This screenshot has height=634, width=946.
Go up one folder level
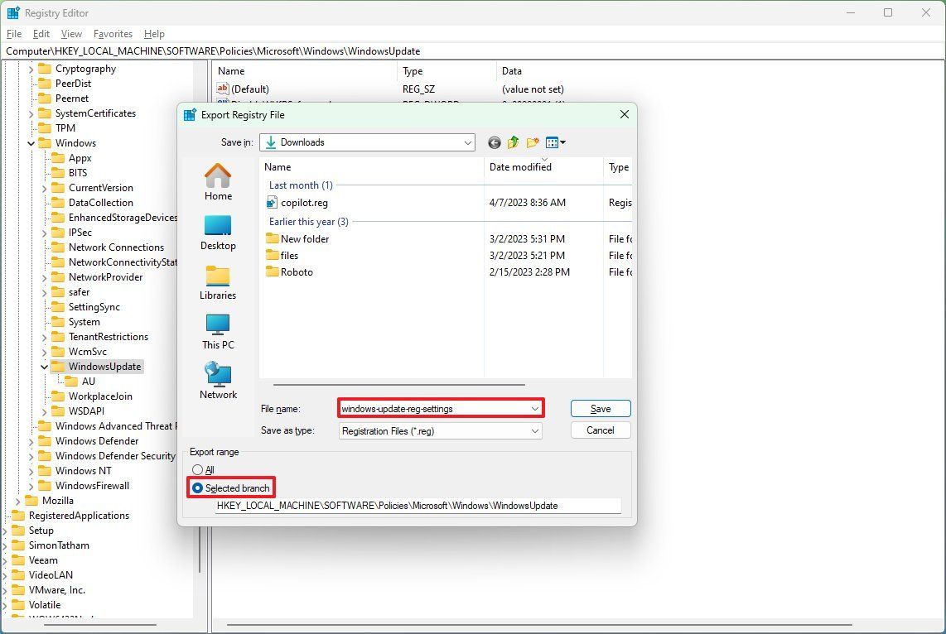click(513, 142)
